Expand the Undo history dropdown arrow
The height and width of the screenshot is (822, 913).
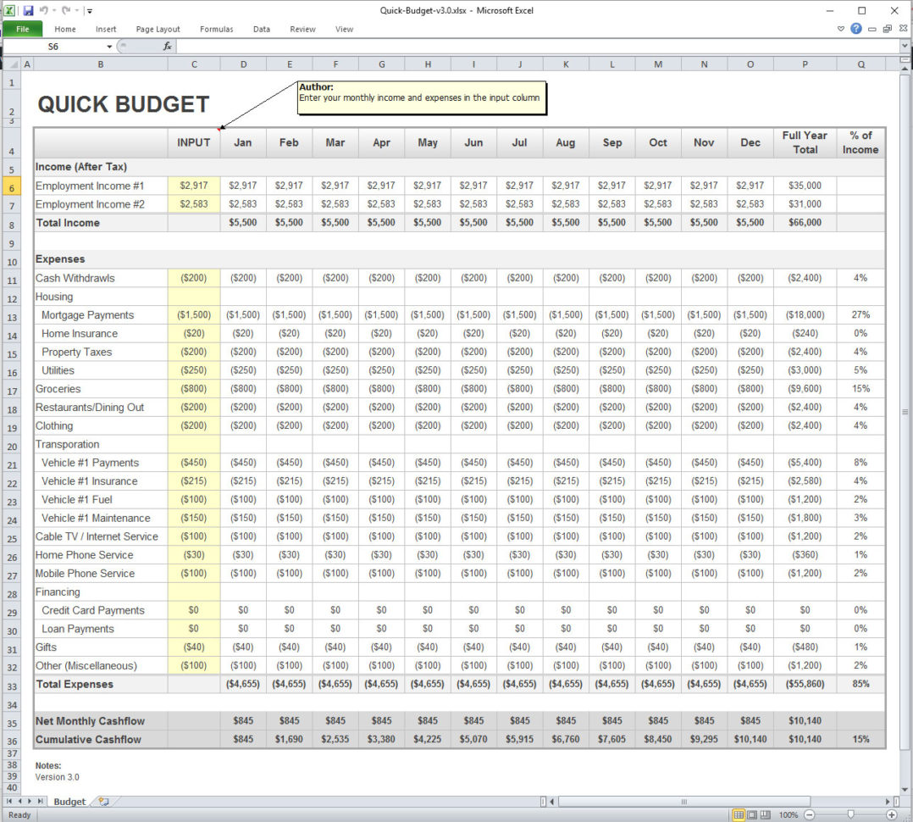coord(54,10)
